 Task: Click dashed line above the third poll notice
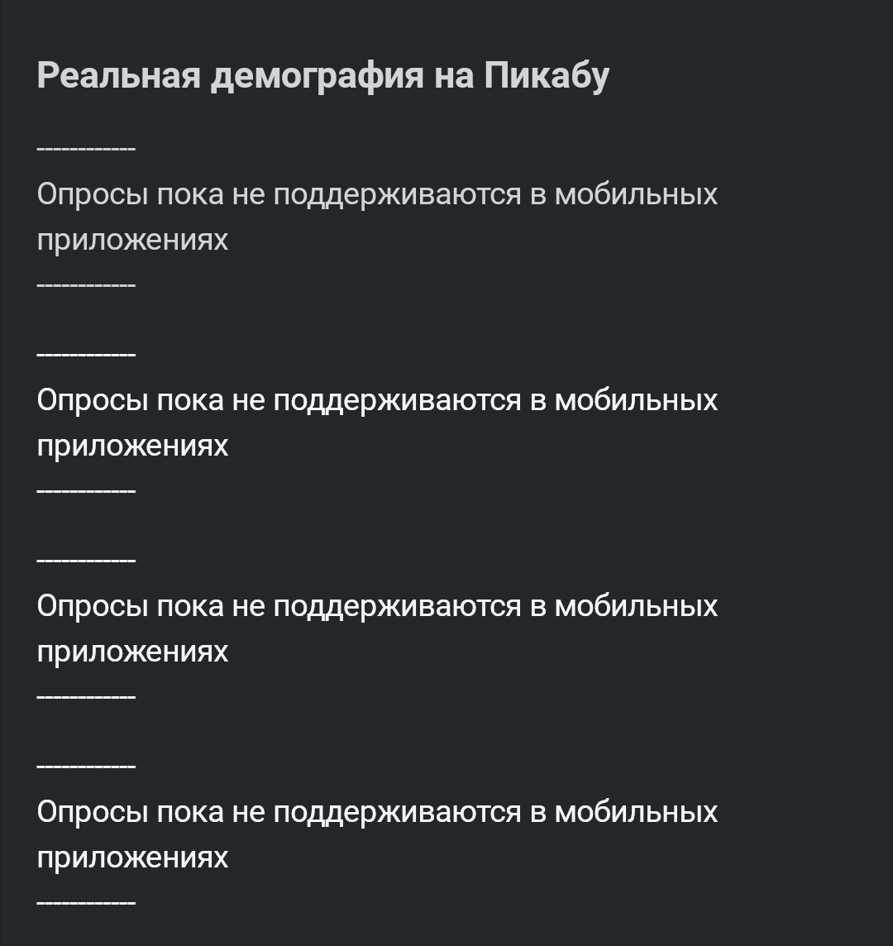[87, 561]
